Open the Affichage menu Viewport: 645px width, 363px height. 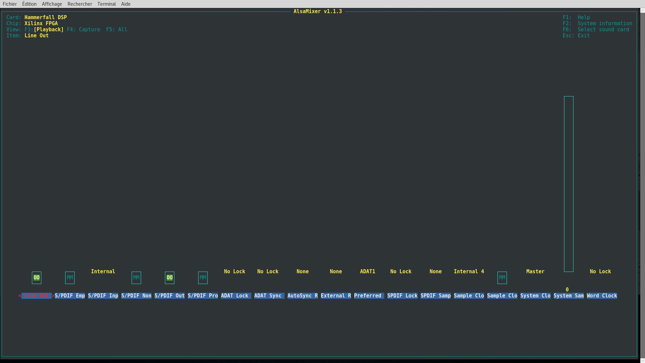point(52,4)
